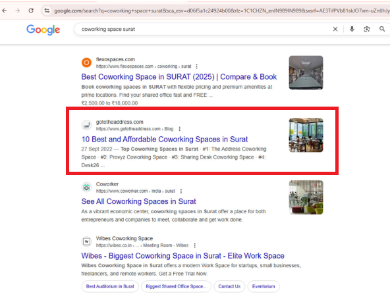This screenshot has height=304, width=390.
Task: Click the gototheaddress.com favicon
Action: pos(86,125)
